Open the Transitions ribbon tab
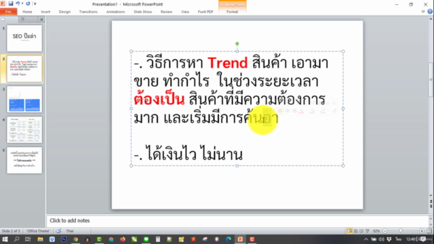 click(x=88, y=12)
